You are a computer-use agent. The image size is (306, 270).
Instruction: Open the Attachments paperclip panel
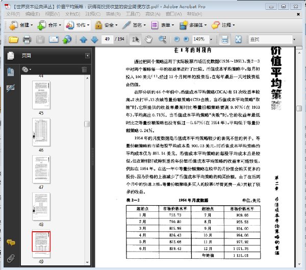click(11, 258)
